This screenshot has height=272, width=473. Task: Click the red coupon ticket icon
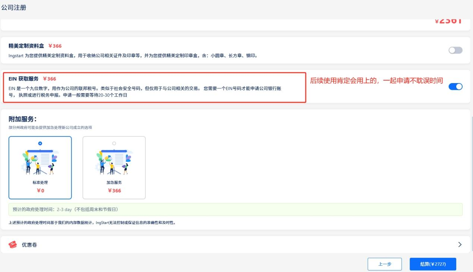click(x=12, y=244)
